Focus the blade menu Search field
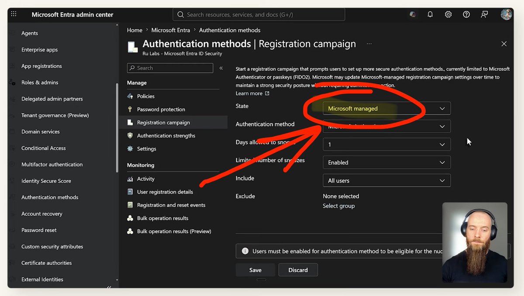Image resolution: width=524 pixels, height=296 pixels. (170, 68)
